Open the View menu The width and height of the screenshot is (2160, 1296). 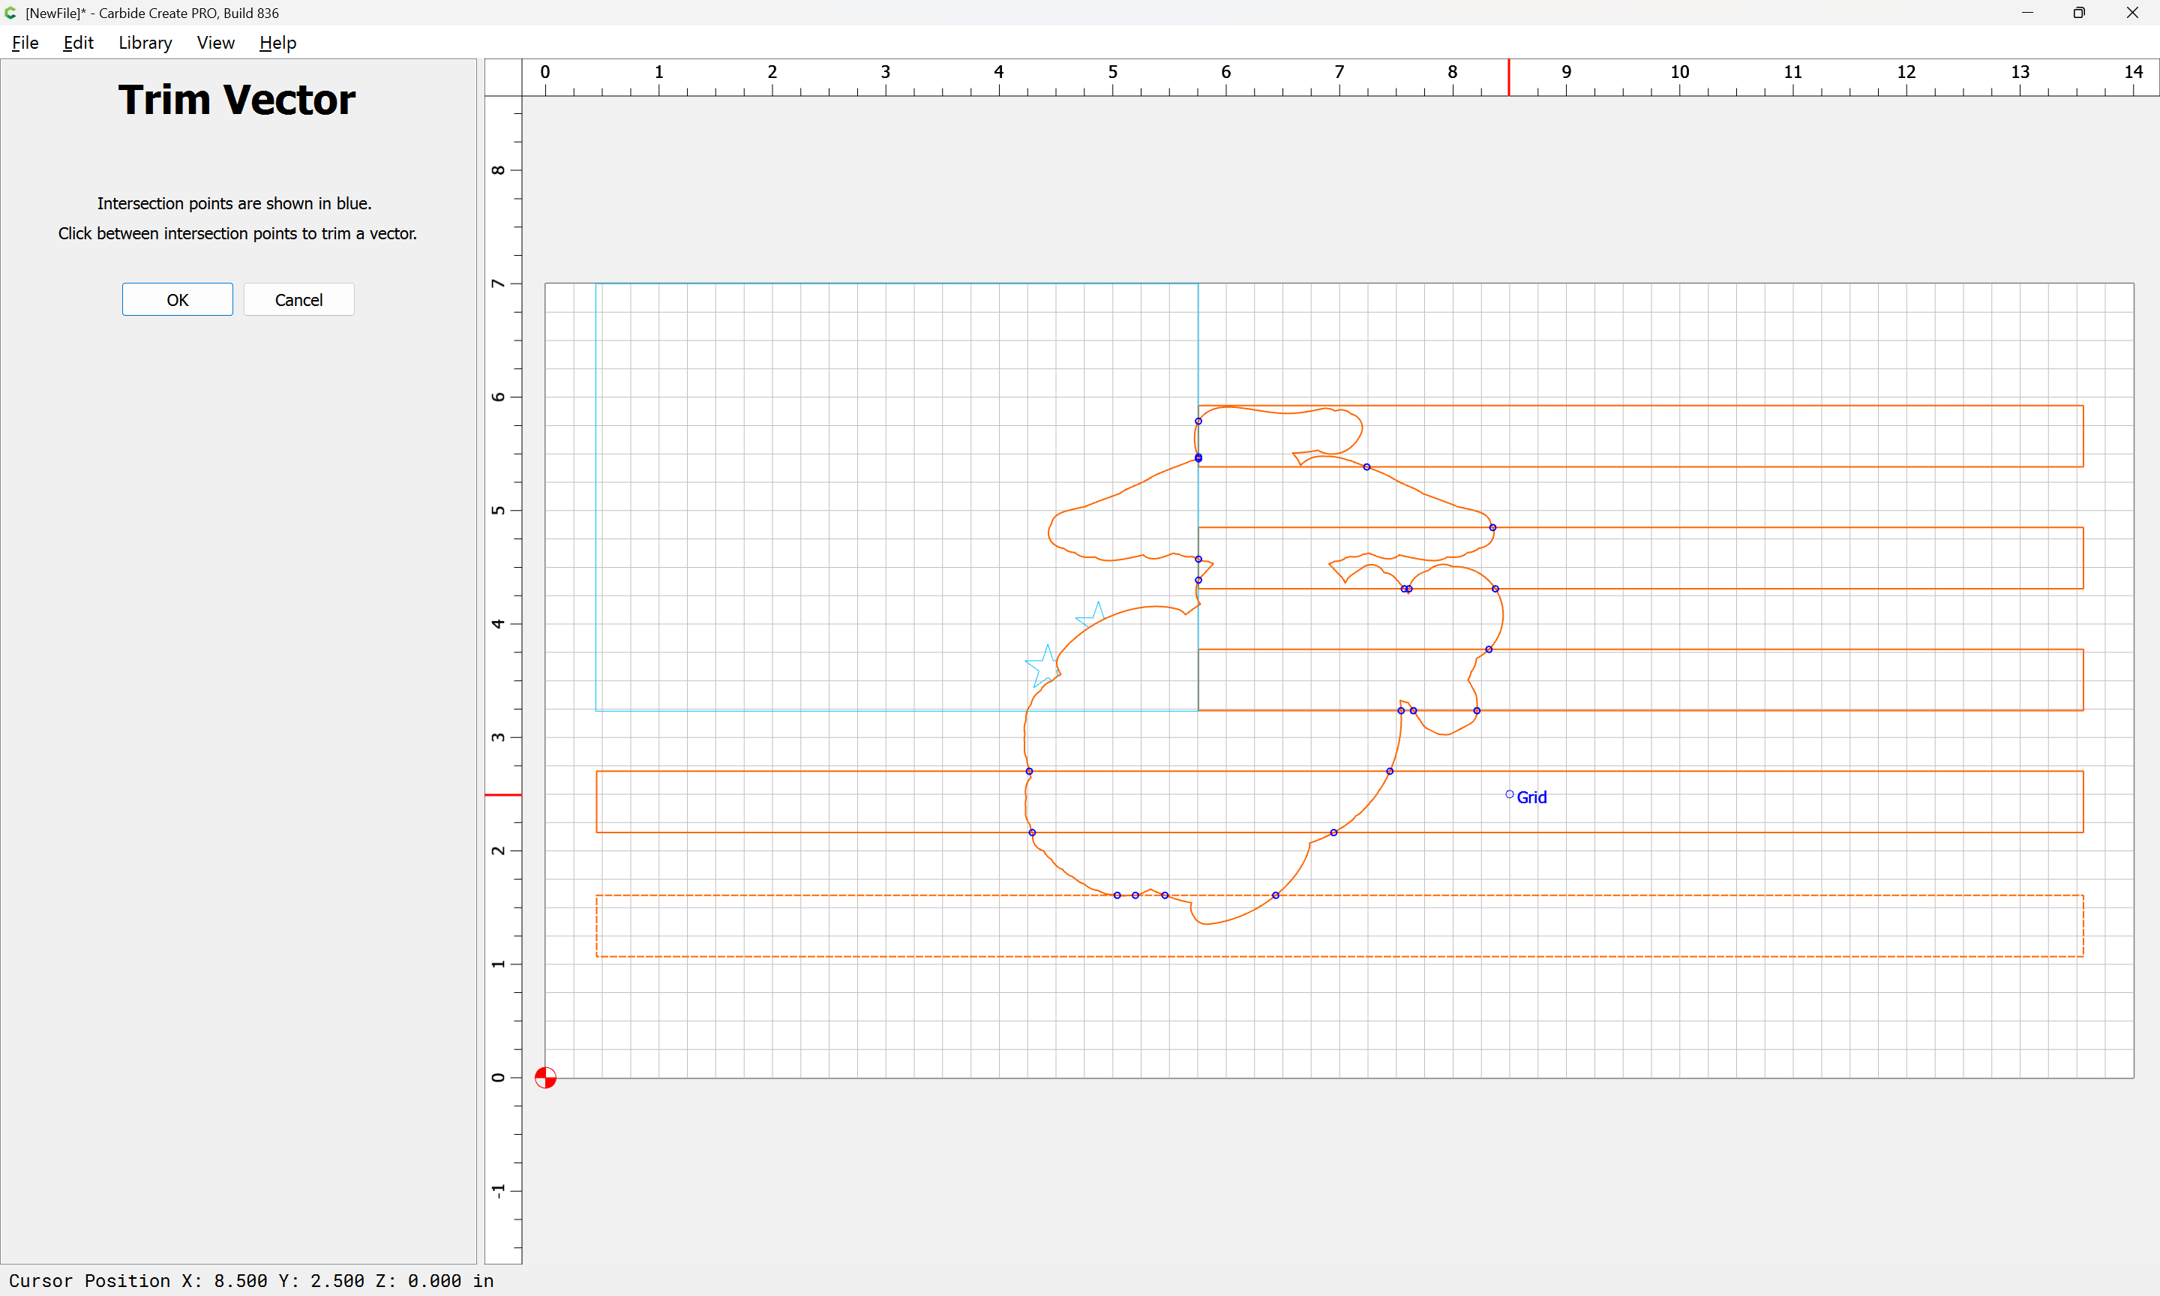point(214,43)
